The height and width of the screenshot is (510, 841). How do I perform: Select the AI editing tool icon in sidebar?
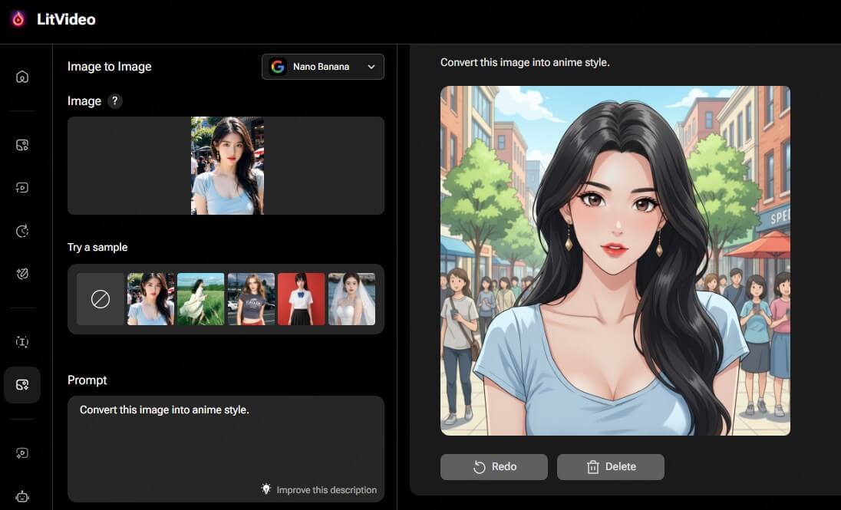tap(23, 273)
